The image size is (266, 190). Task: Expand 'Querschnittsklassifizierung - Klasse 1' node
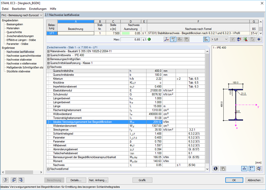48,63
